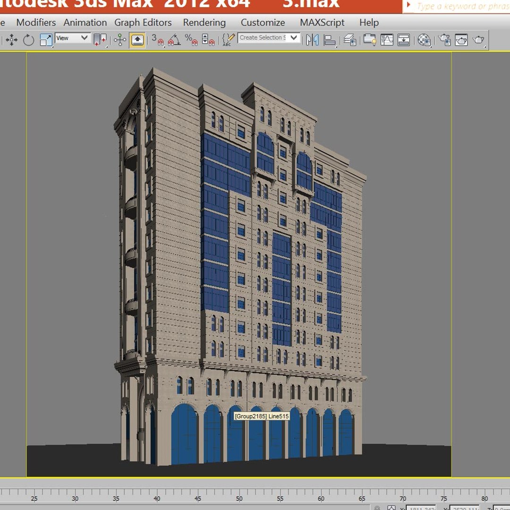Image resolution: width=510 pixels, height=510 pixels.
Task: Toggle the Angle Snap button
Action: 174,40
